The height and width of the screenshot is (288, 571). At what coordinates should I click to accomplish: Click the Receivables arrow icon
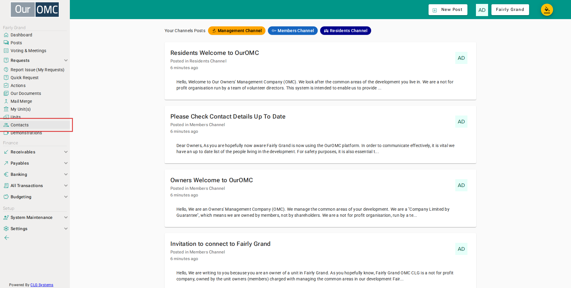(x=6, y=152)
